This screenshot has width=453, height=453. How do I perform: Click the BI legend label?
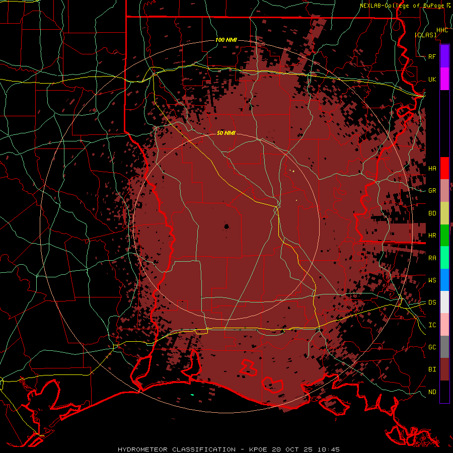click(432, 369)
